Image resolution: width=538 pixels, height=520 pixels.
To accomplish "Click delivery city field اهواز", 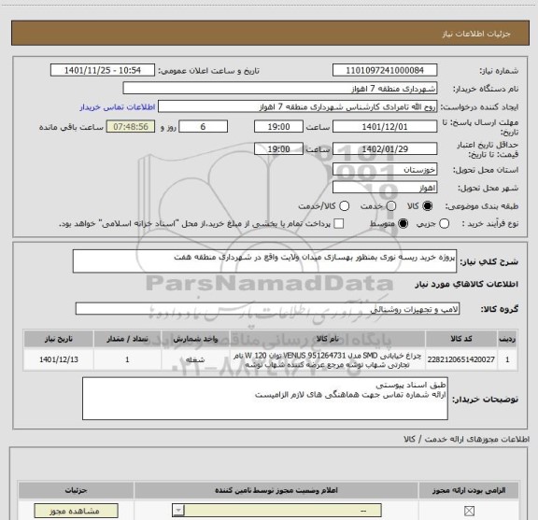I will (x=385, y=188).
